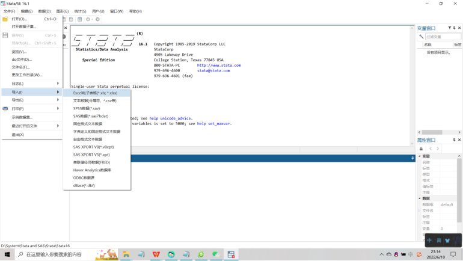
Task: Pin the 变量窗口 panel
Action: [454, 28]
